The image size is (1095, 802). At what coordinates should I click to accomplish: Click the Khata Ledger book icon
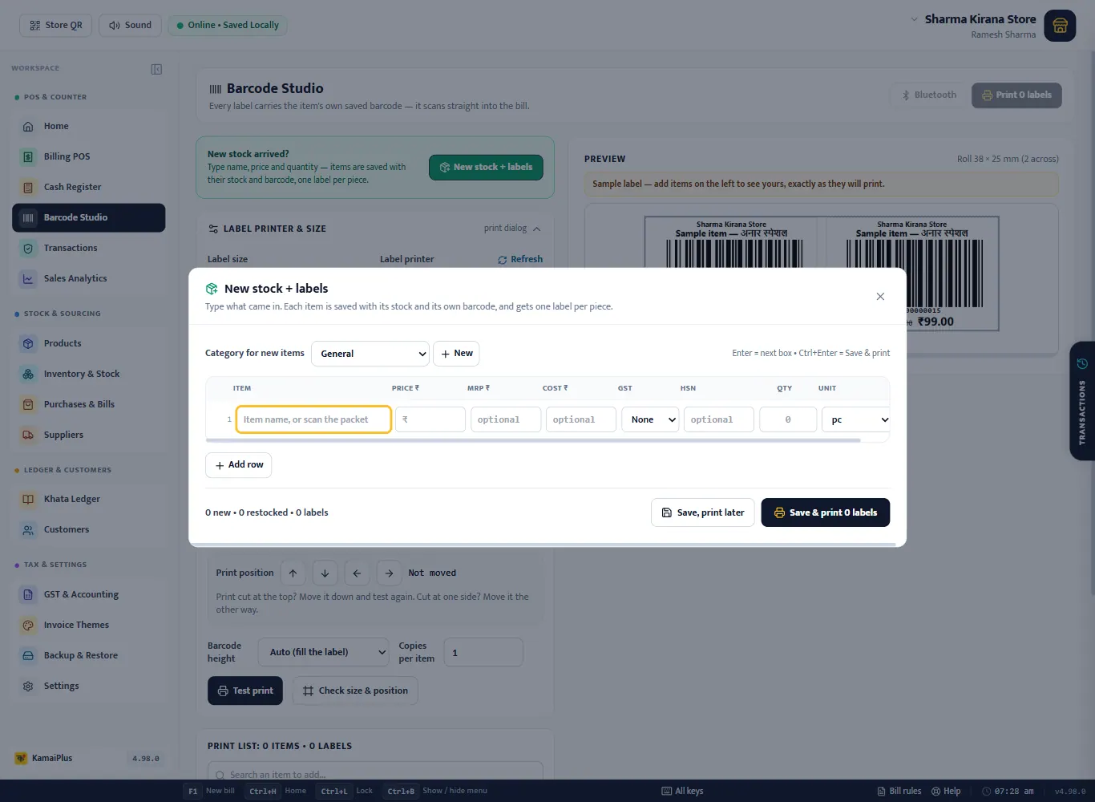pyautogui.click(x=28, y=499)
